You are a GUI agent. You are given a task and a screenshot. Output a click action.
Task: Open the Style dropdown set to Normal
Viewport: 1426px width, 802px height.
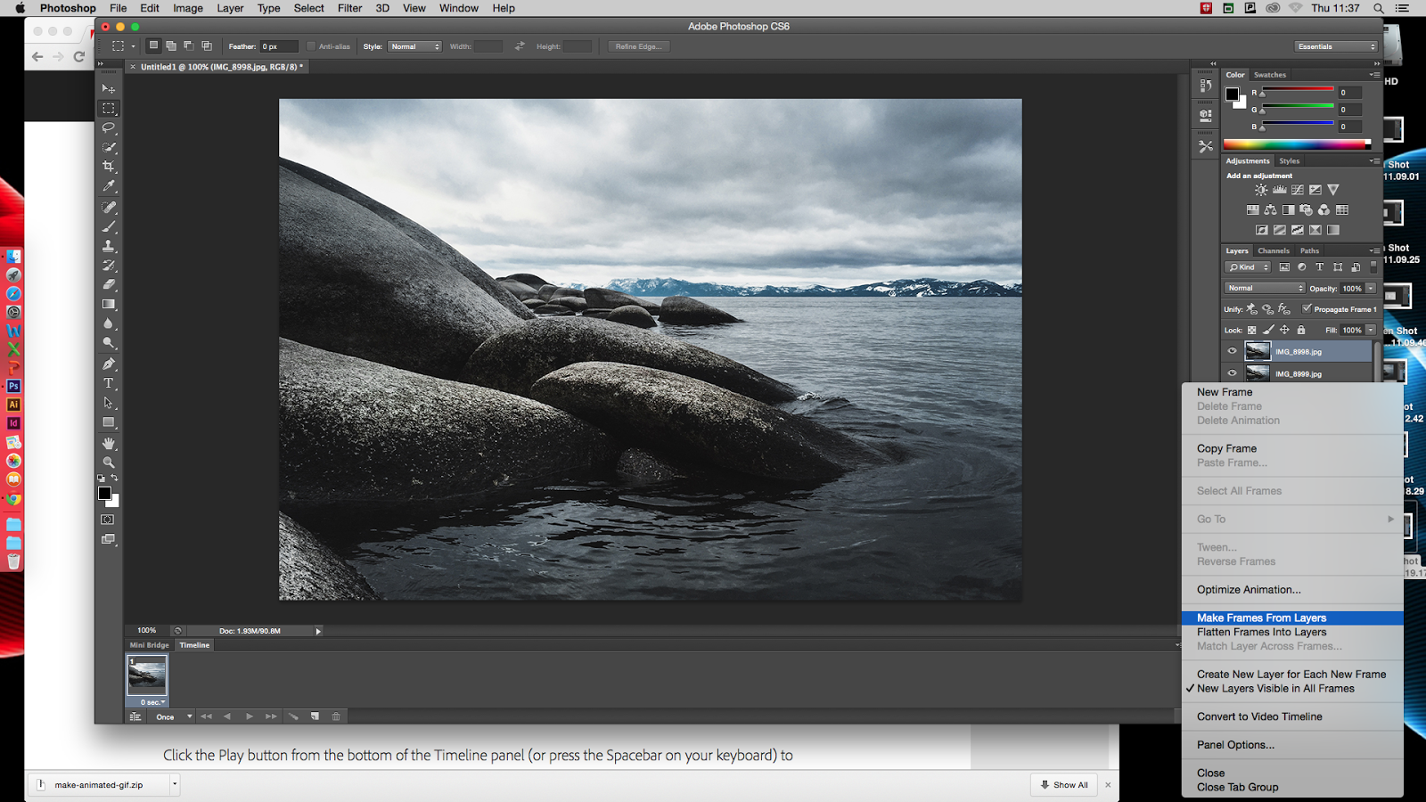pyautogui.click(x=414, y=46)
